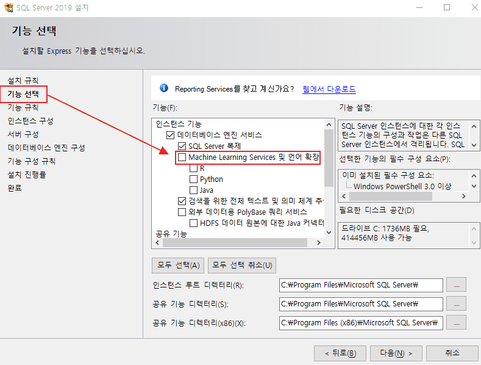Select 설치 규칙 step in sidebar
The width and height of the screenshot is (481, 365).
coord(23,81)
